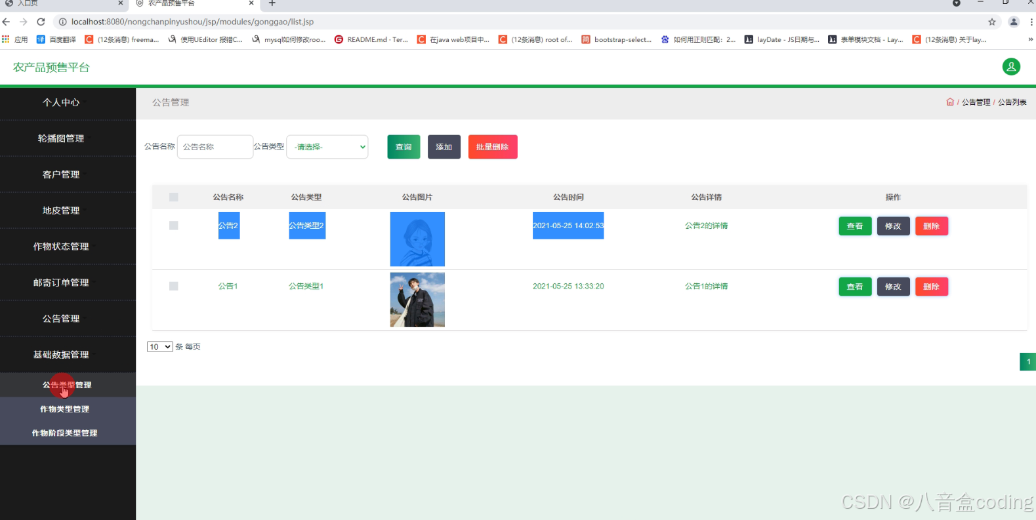Click the browser address bar URL

click(192, 22)
